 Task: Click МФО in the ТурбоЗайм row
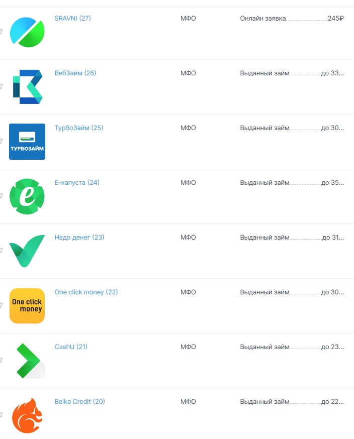tap(188, 128)
